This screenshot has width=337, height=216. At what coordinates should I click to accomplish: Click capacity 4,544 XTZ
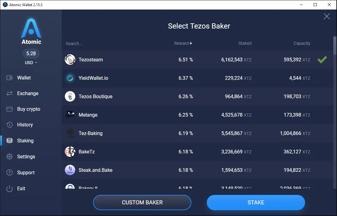[x=300, y=78]
